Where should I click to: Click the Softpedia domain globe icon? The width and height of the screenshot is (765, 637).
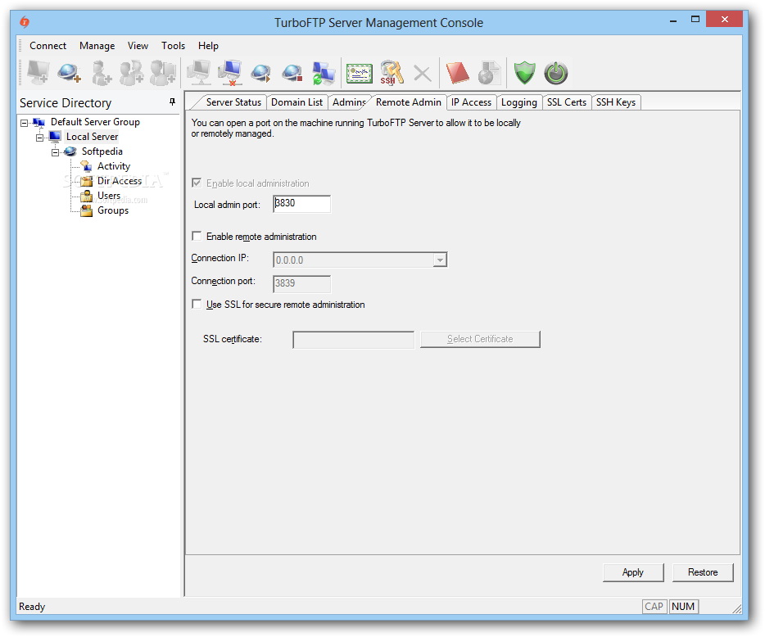pos(70,151)
